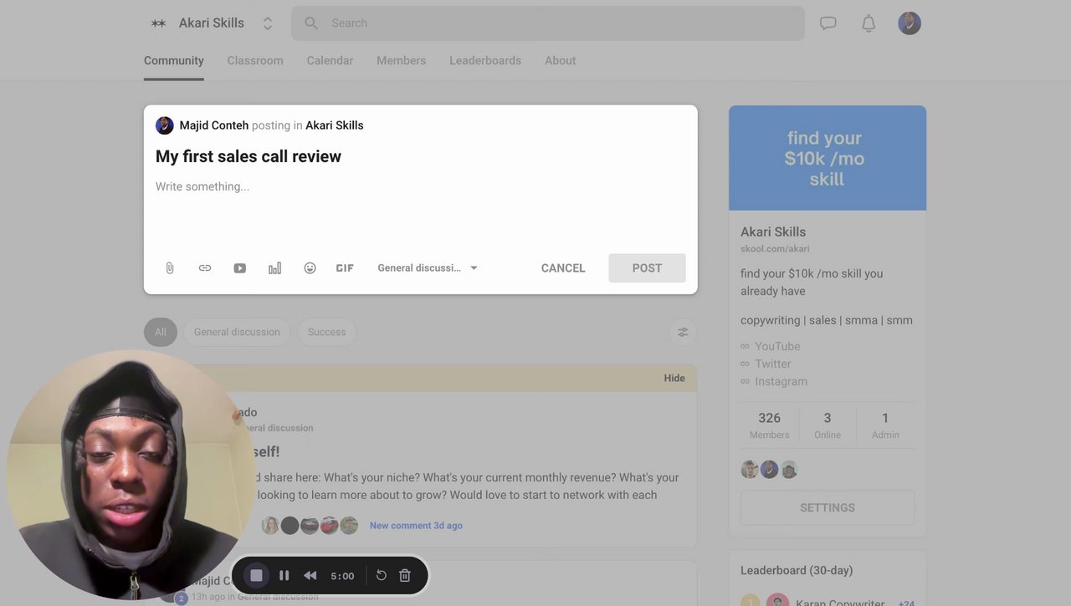This screenshot has width=1071, height=606.
Task: Open the notifications bell
Action: (869, 23)
